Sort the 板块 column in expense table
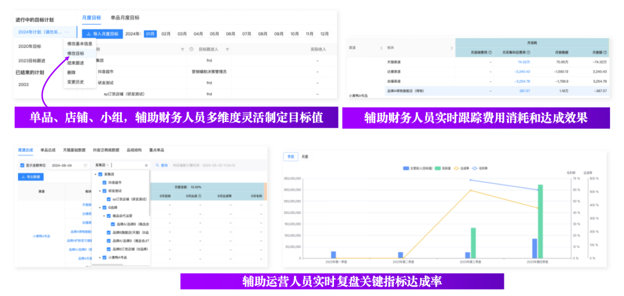This screenshot has width=624, height=296. 452,48
